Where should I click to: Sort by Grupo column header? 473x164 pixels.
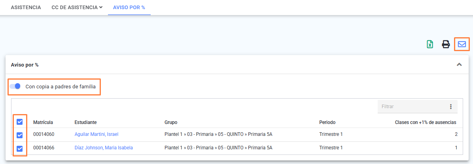click(x=171, y=122)
